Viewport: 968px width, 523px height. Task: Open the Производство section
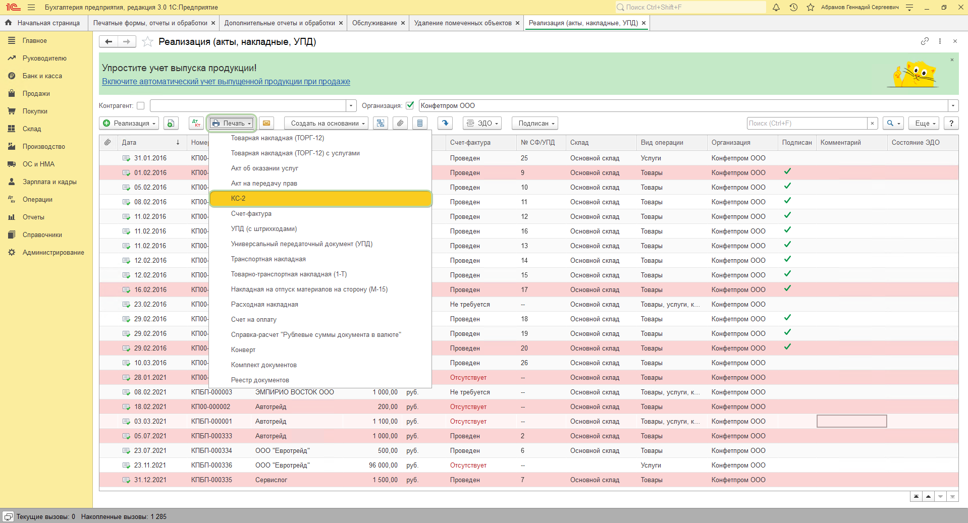[x=44, y=147]
